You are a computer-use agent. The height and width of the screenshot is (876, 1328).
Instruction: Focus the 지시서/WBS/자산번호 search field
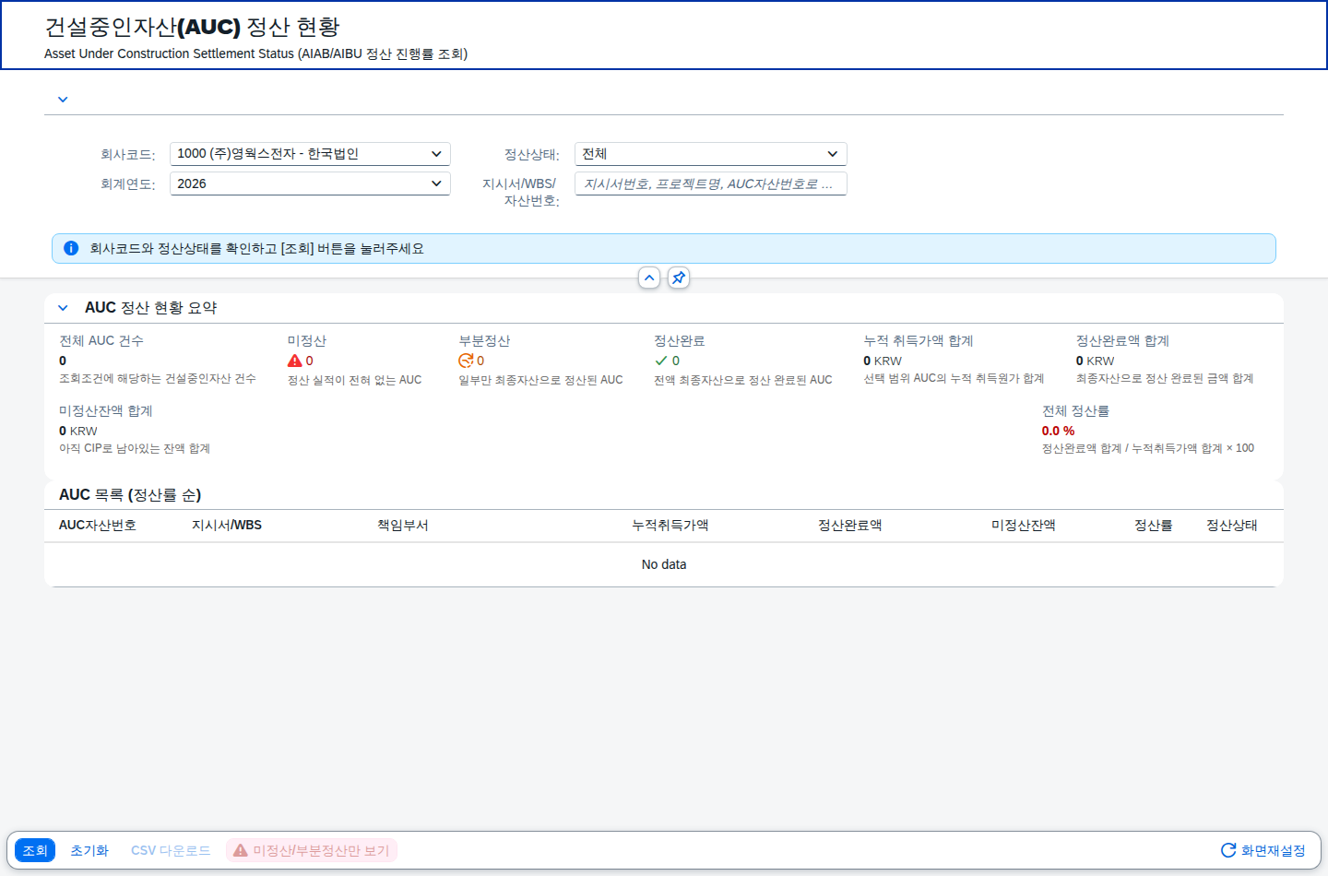[710, 183]
